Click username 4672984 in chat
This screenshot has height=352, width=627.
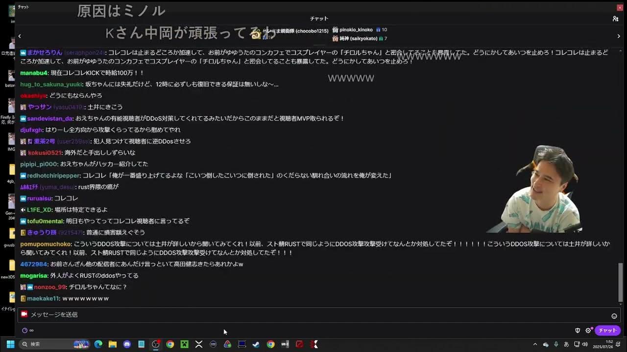33,264
